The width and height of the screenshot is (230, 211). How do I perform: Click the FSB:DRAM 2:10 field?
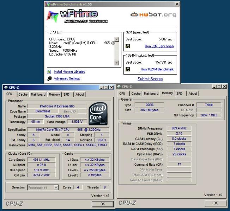coord(179,134)
